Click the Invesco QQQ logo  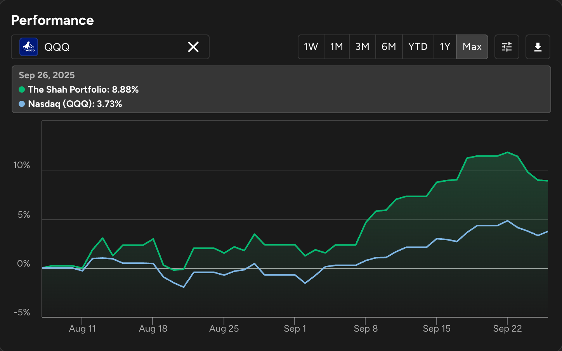point(29,47)
